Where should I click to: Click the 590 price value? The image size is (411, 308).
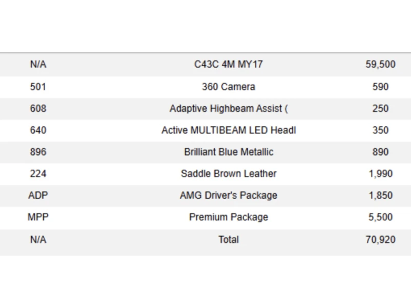380,87
